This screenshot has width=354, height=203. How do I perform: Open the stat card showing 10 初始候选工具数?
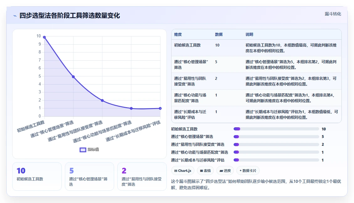point(37,176)
